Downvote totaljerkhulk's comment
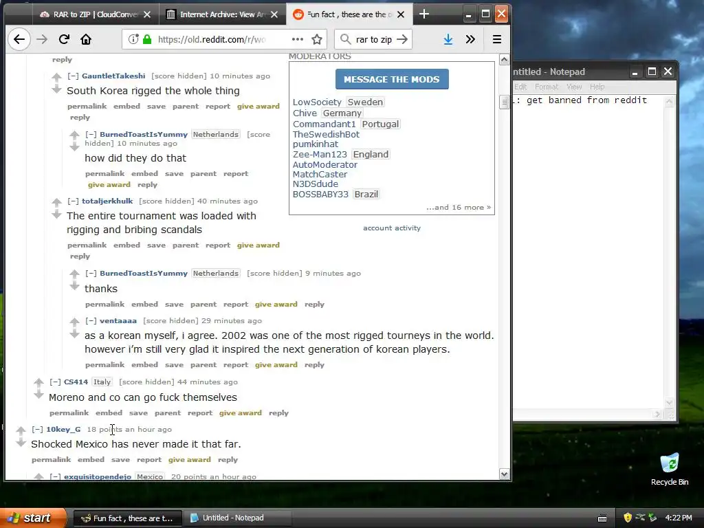This screenshot has width=704, height=528. [x=56, y=214]
